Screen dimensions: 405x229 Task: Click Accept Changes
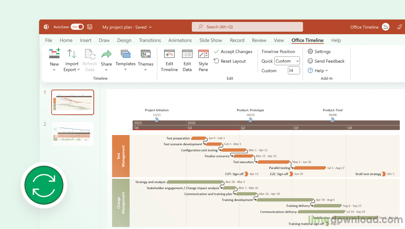click(x=233, y=51)
